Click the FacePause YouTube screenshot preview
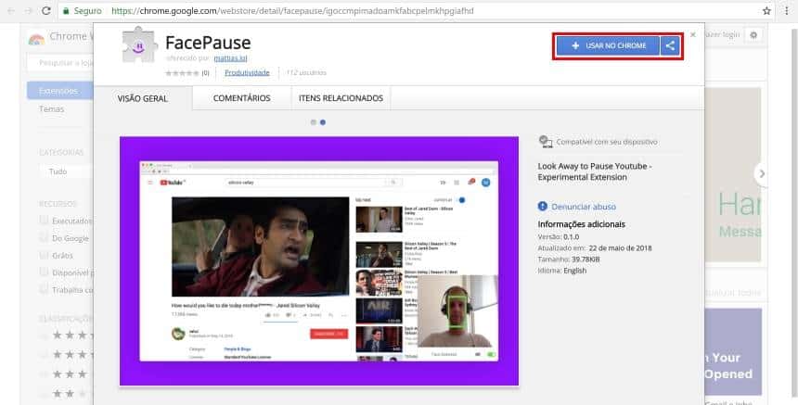Image resolution: width=798 pixels, height=405 pixels. pos(319,261)
